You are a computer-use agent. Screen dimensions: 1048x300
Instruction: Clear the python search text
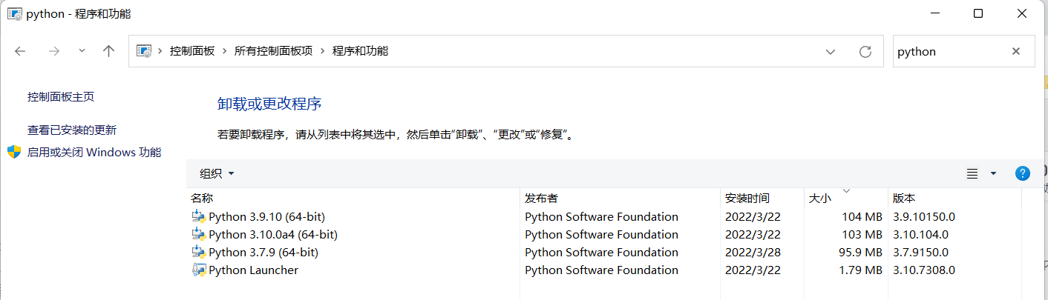pyautogui.click(x=1016, y=51)
